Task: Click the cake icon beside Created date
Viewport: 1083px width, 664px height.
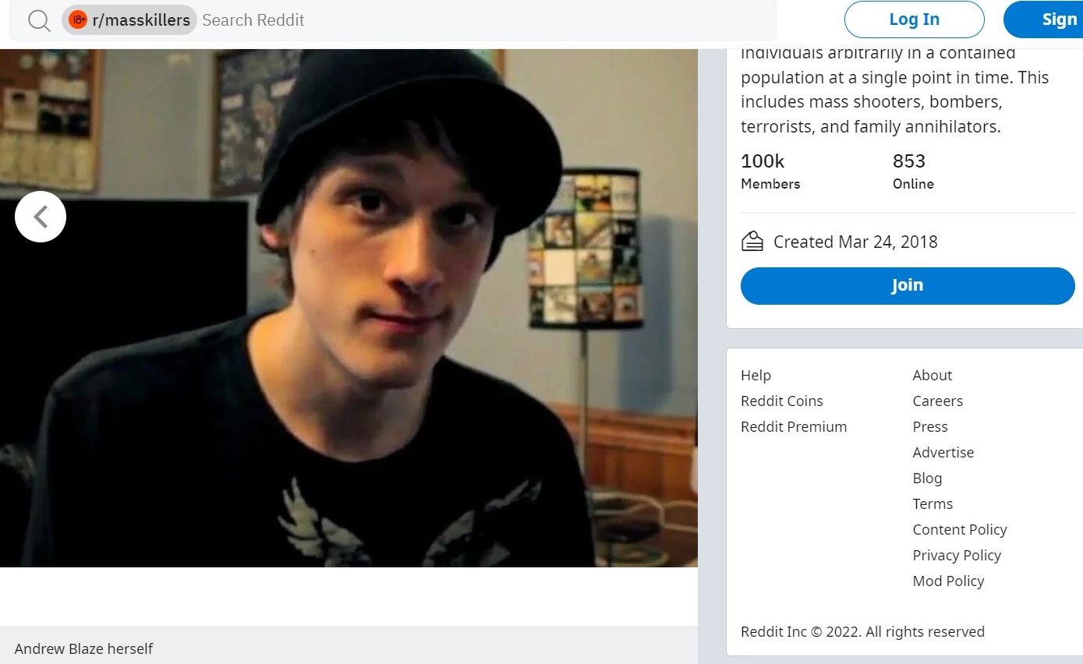Action: point(752,242)
